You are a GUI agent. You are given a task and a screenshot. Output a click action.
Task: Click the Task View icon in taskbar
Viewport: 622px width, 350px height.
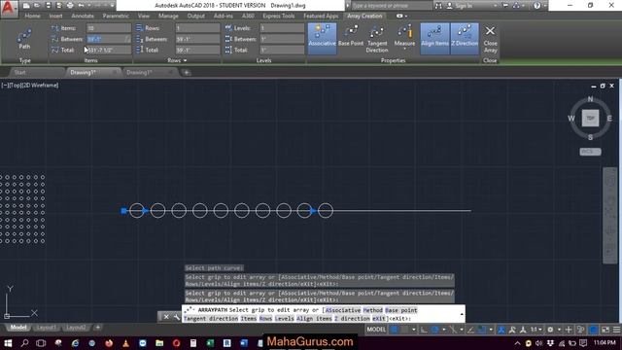[41, 343]
